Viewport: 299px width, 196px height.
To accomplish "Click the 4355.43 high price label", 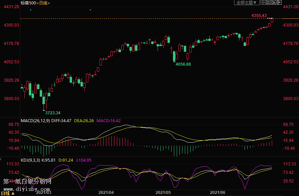I will 259,16.
